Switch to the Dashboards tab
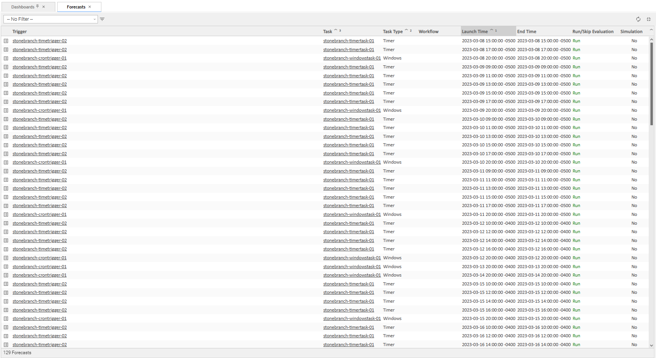 point(23,7)
